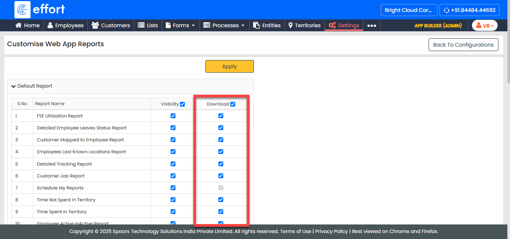Viewport: 510px width, 239px height.
Task: Click Back To Configurations button
Action: point(463,45)
